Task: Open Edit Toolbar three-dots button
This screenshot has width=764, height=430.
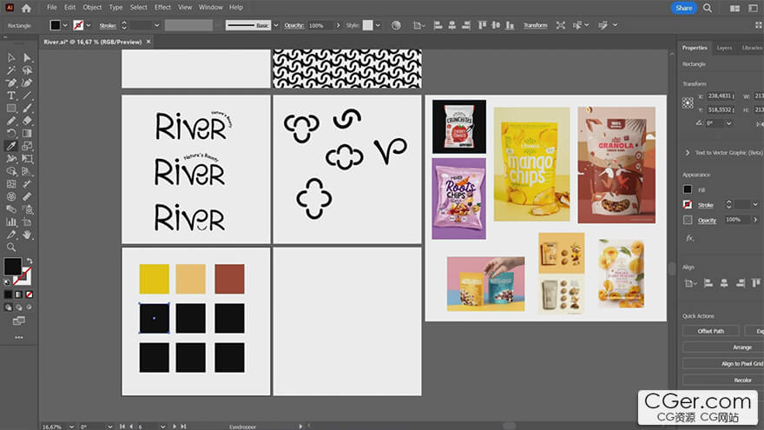Action: click(19, 337)
